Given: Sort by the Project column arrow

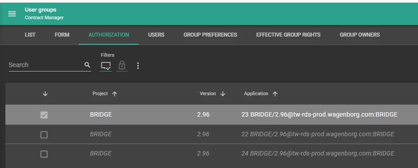Looking at the screenshot, I should tap(115, 94).
